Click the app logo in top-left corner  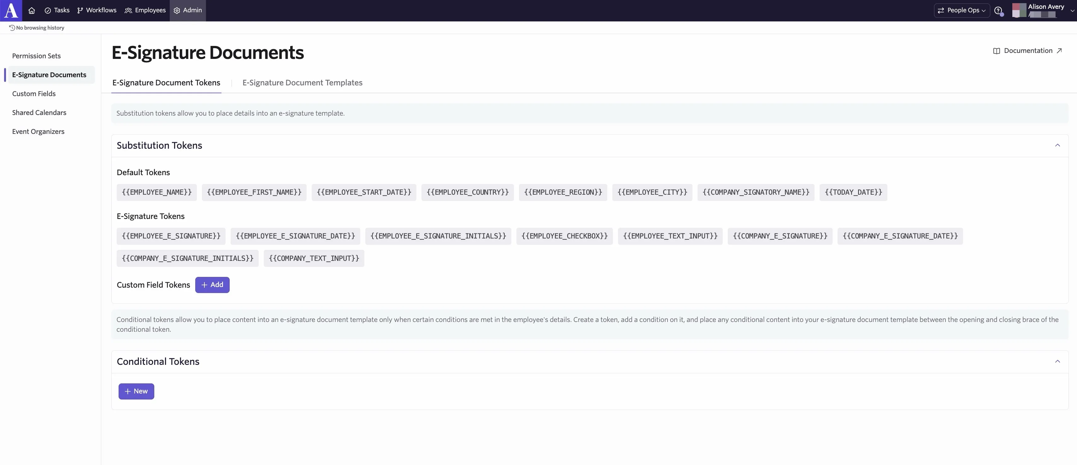click(11, 10)
